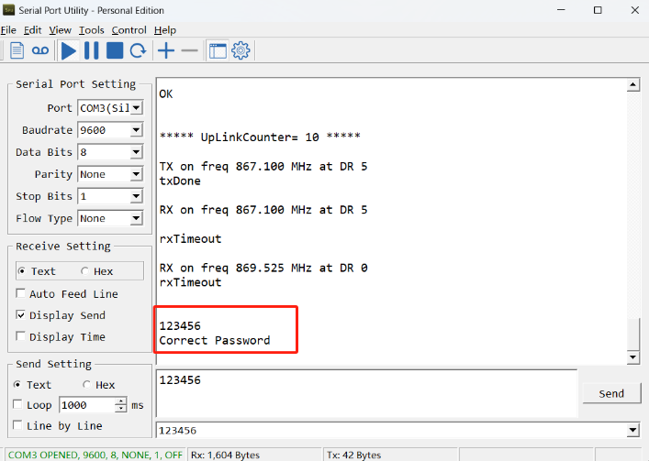Open the Control menu

(129, 30)
